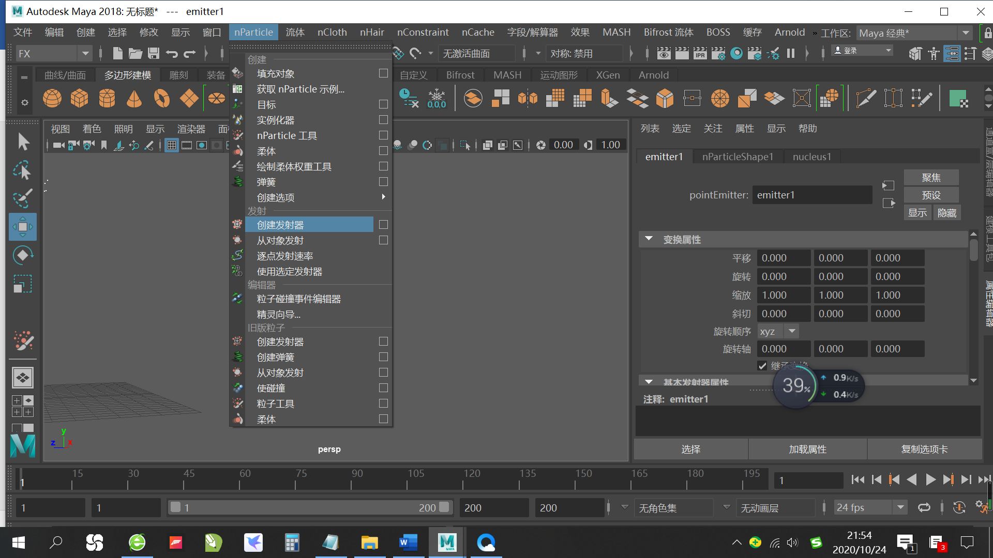This screenshot has width=993, height=558.
Task: Click the Extrude shelf icon
Action: (x=609, y=98)
